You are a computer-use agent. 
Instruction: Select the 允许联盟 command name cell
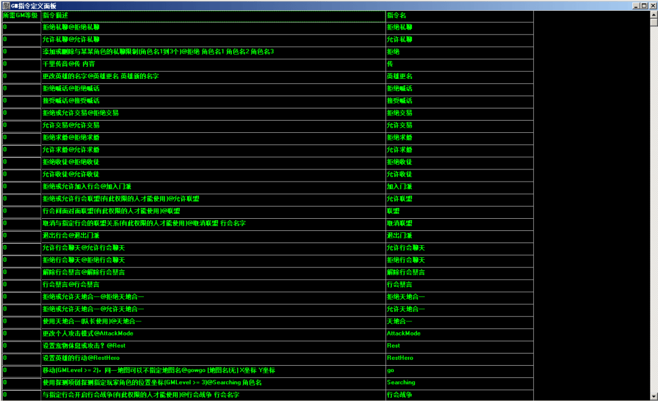pos(459,199)
